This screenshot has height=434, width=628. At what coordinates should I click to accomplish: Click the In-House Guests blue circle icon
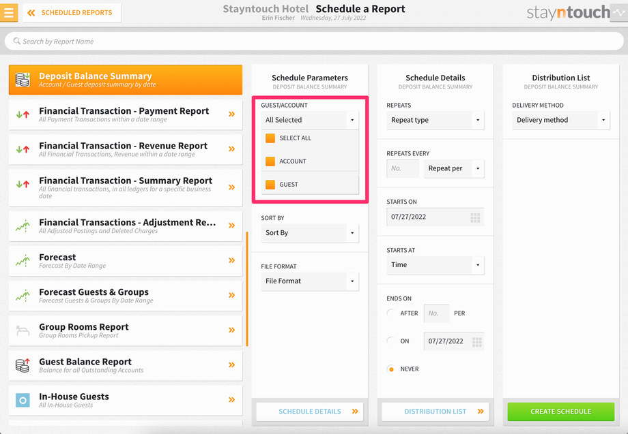pyautogui.click(x=23, y=400)
